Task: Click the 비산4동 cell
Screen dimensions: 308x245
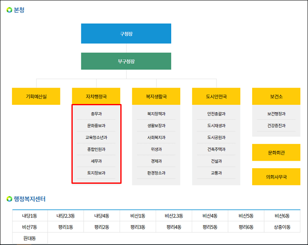Action: pos(210,216)
